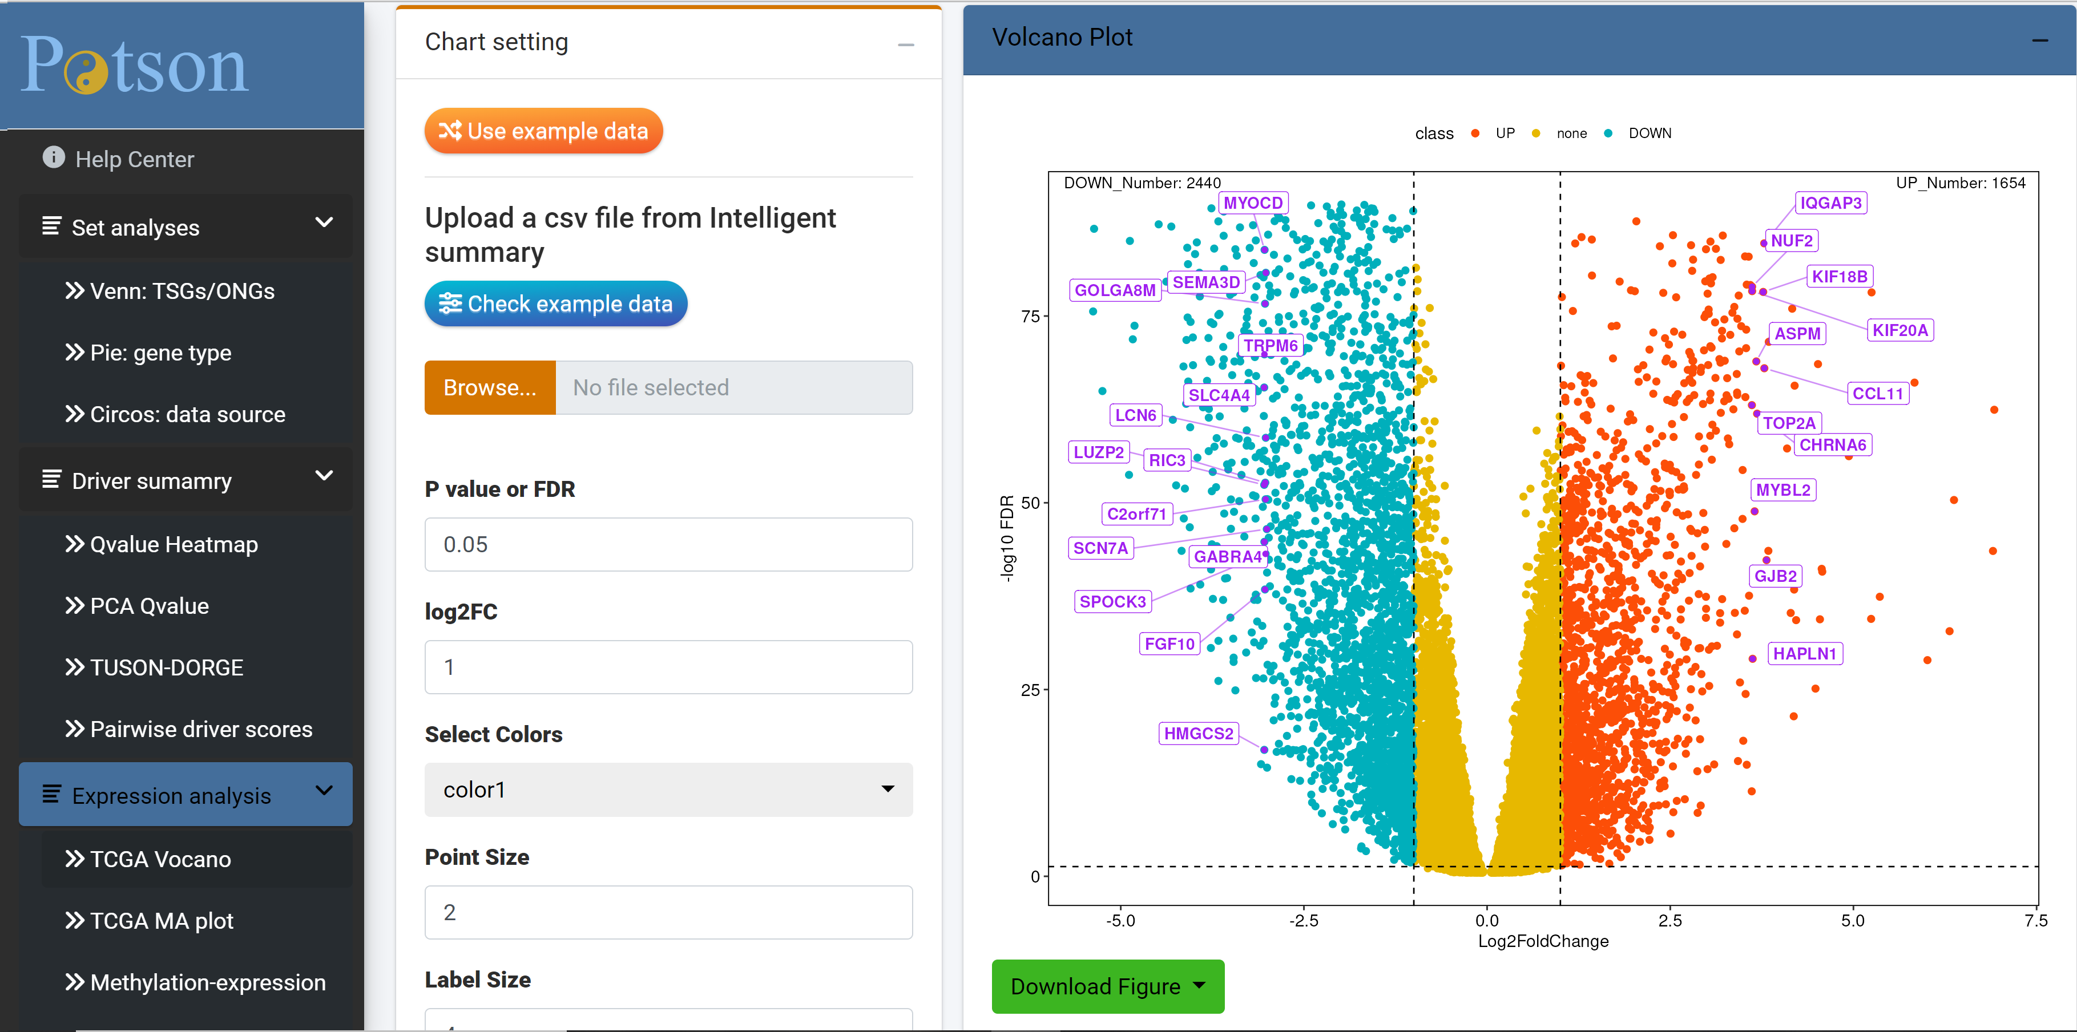This screenshot has height=1032, width=2077.
Task: Click the Set analyses list icon
Action: coord(51,226)
